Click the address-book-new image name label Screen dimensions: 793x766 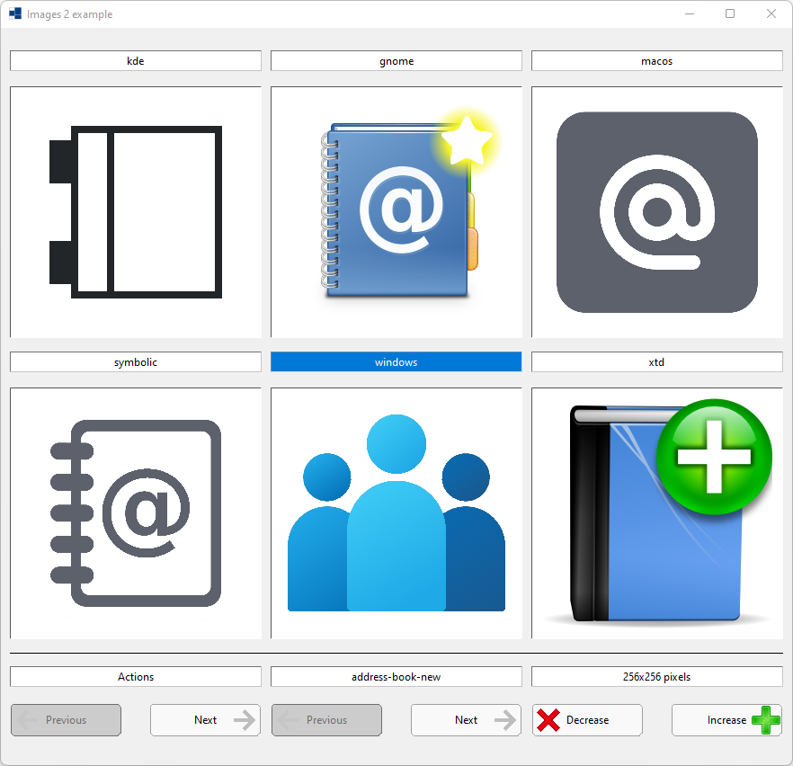click(x=396, y=677)
